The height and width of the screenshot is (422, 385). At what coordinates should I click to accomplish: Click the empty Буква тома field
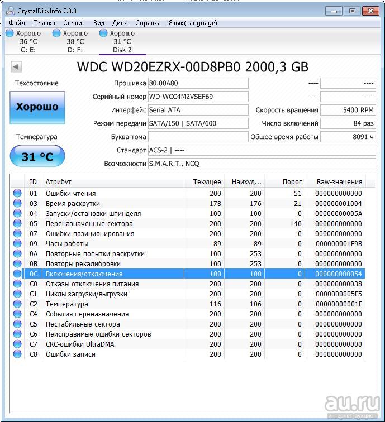(x=198, y=137)
